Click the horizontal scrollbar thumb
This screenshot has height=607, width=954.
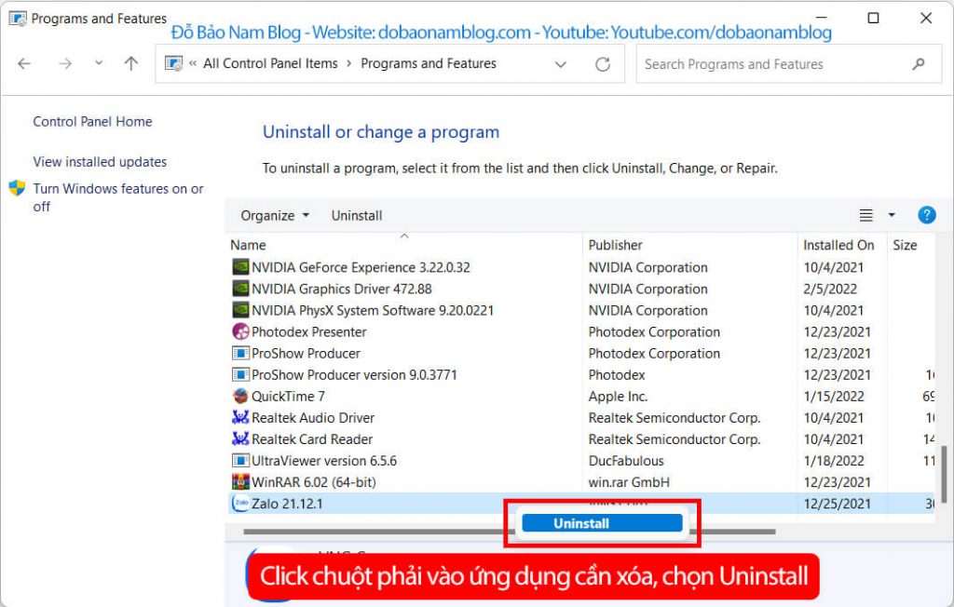[x=510, y=532]
